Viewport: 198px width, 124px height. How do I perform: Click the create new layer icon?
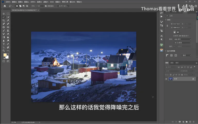pos(190,122)
